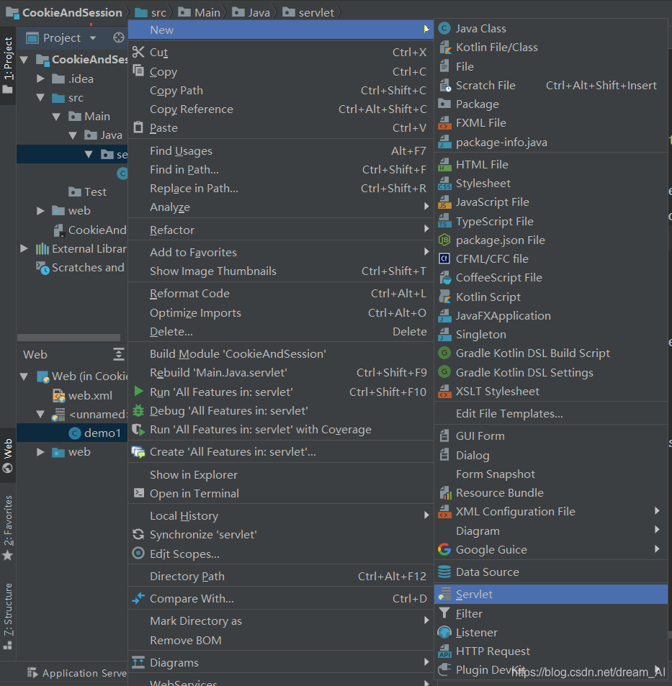Screen dimensions: 672x686
Task: Open the Web side tool tab
Action: click(x=8, y=456)
